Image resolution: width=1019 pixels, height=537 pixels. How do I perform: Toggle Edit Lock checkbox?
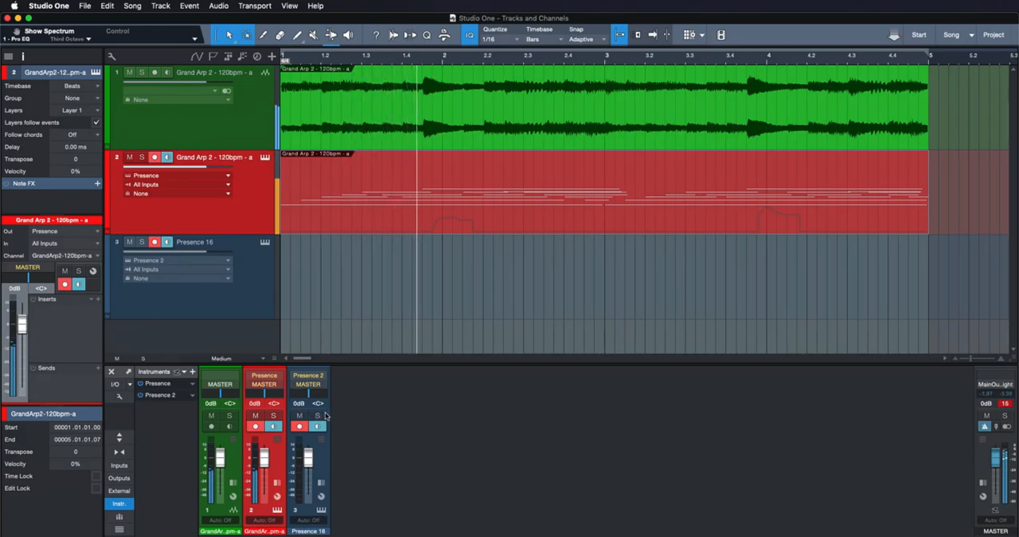tap(96, 488)
